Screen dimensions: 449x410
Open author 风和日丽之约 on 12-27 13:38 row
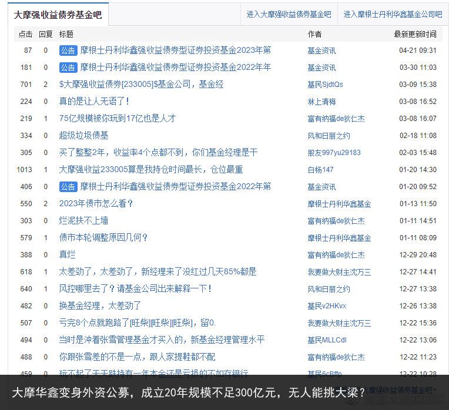click(329, 289)
